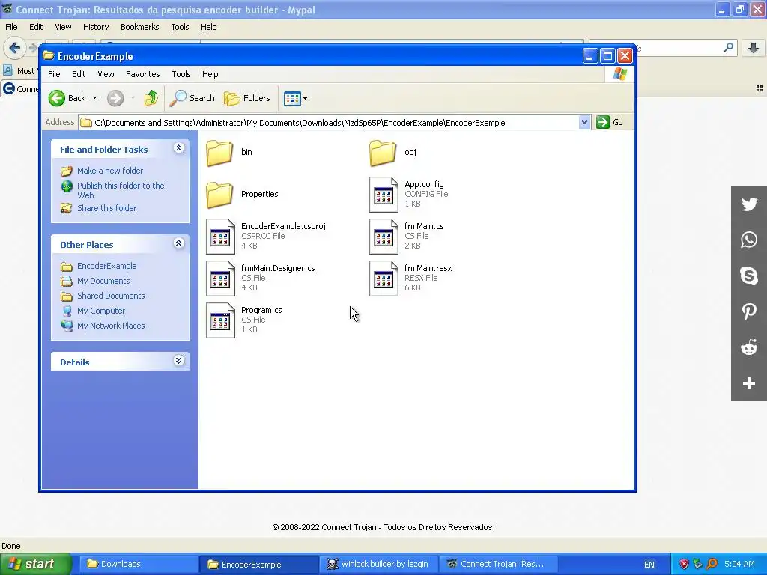Screen dimensions: 767x575
Task: Click the Mypal search magnifier icon
Action: (728, 47)
